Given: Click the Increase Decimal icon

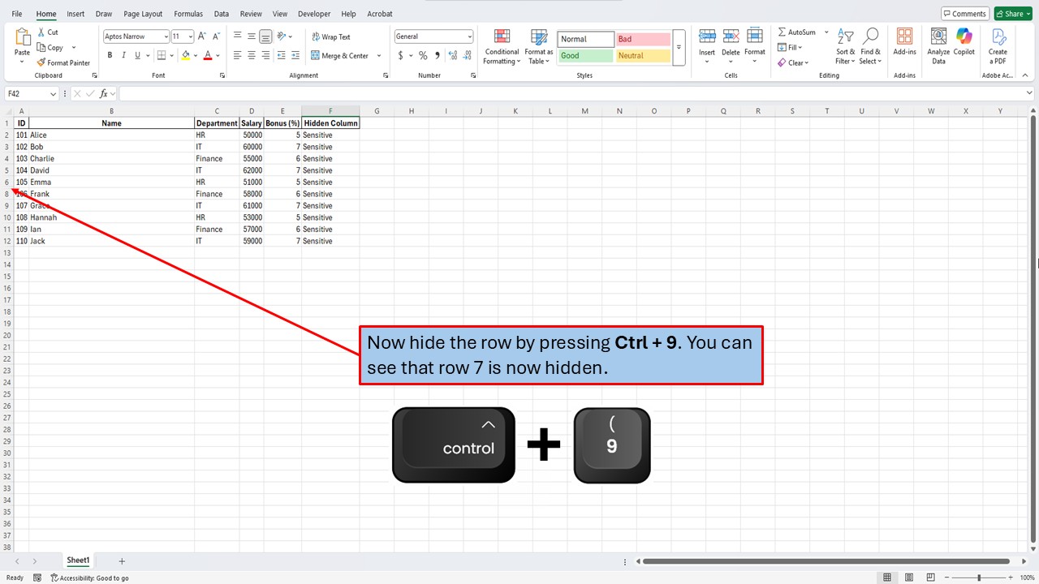Looking at the screenshot, I should [x=452, y=55].
